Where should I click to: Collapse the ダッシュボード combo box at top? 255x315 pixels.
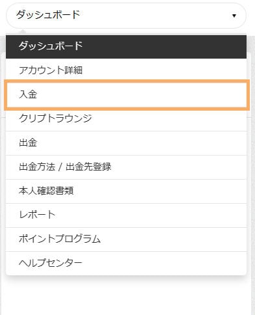tap(126, 16)
